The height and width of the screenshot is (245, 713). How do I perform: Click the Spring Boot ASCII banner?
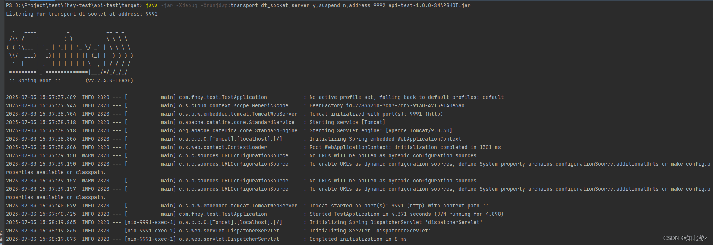pos(70,51)
